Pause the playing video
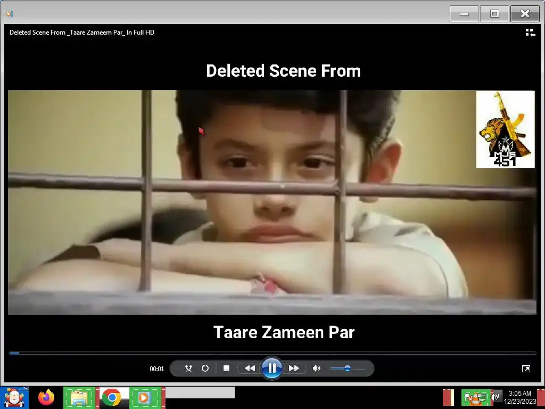This screenshot has height=409, width=545. [272, 369]
